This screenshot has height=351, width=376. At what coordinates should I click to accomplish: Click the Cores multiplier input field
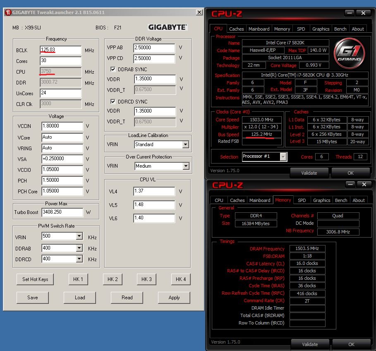(x=61, y=61)
